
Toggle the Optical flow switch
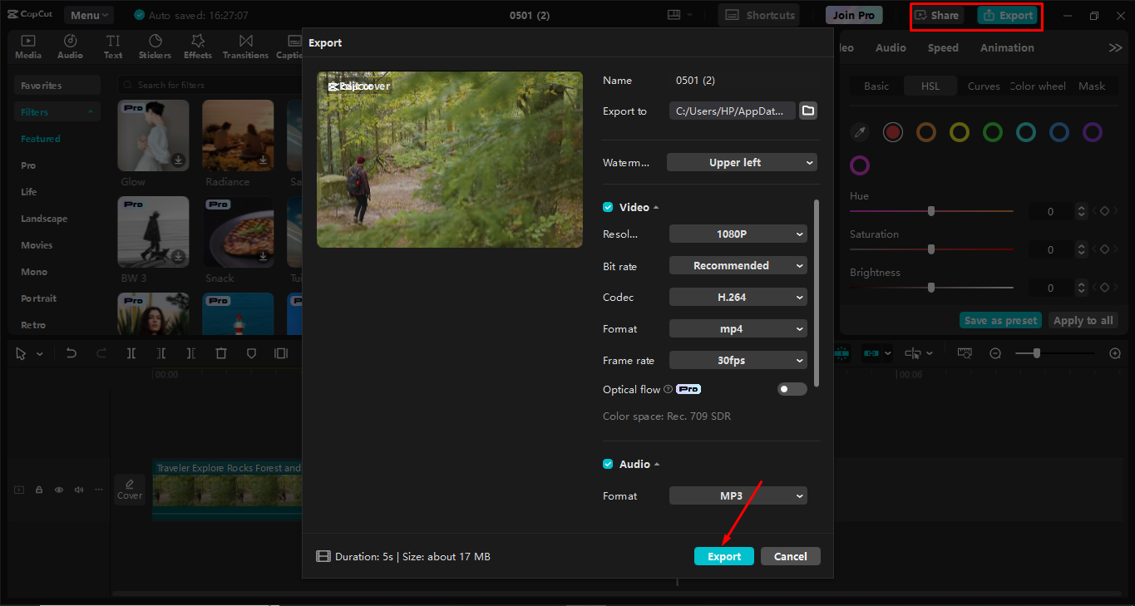coord(792,388)
